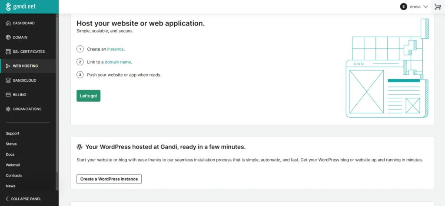Follow the domain name link
445x206 pixels.
pyautogui.click(x=118, y=62)
